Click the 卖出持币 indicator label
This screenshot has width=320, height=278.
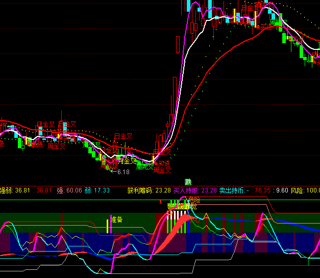pyautogui.click(x=233, y=190)
